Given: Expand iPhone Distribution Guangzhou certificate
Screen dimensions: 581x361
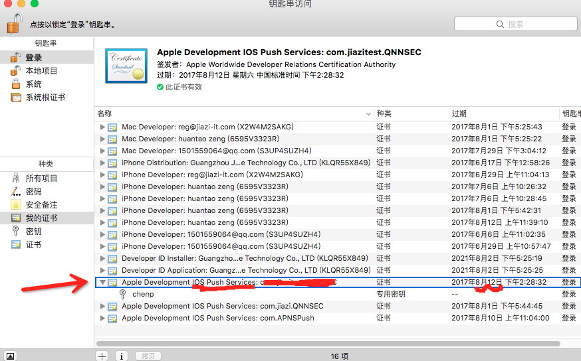Looking at the screenshot, I should (x=102, y=163).
